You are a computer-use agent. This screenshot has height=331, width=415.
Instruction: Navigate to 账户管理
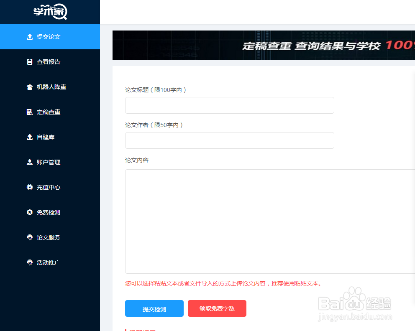[x=50, y=162]
